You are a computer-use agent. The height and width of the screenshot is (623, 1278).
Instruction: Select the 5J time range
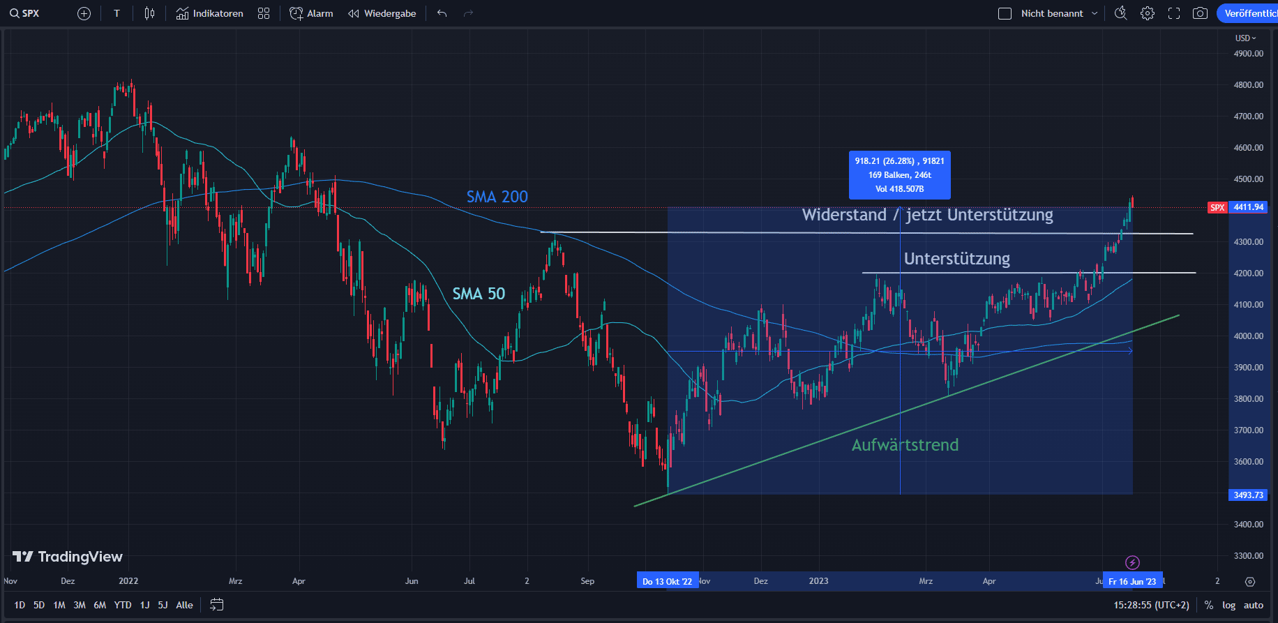coord(163,605)
